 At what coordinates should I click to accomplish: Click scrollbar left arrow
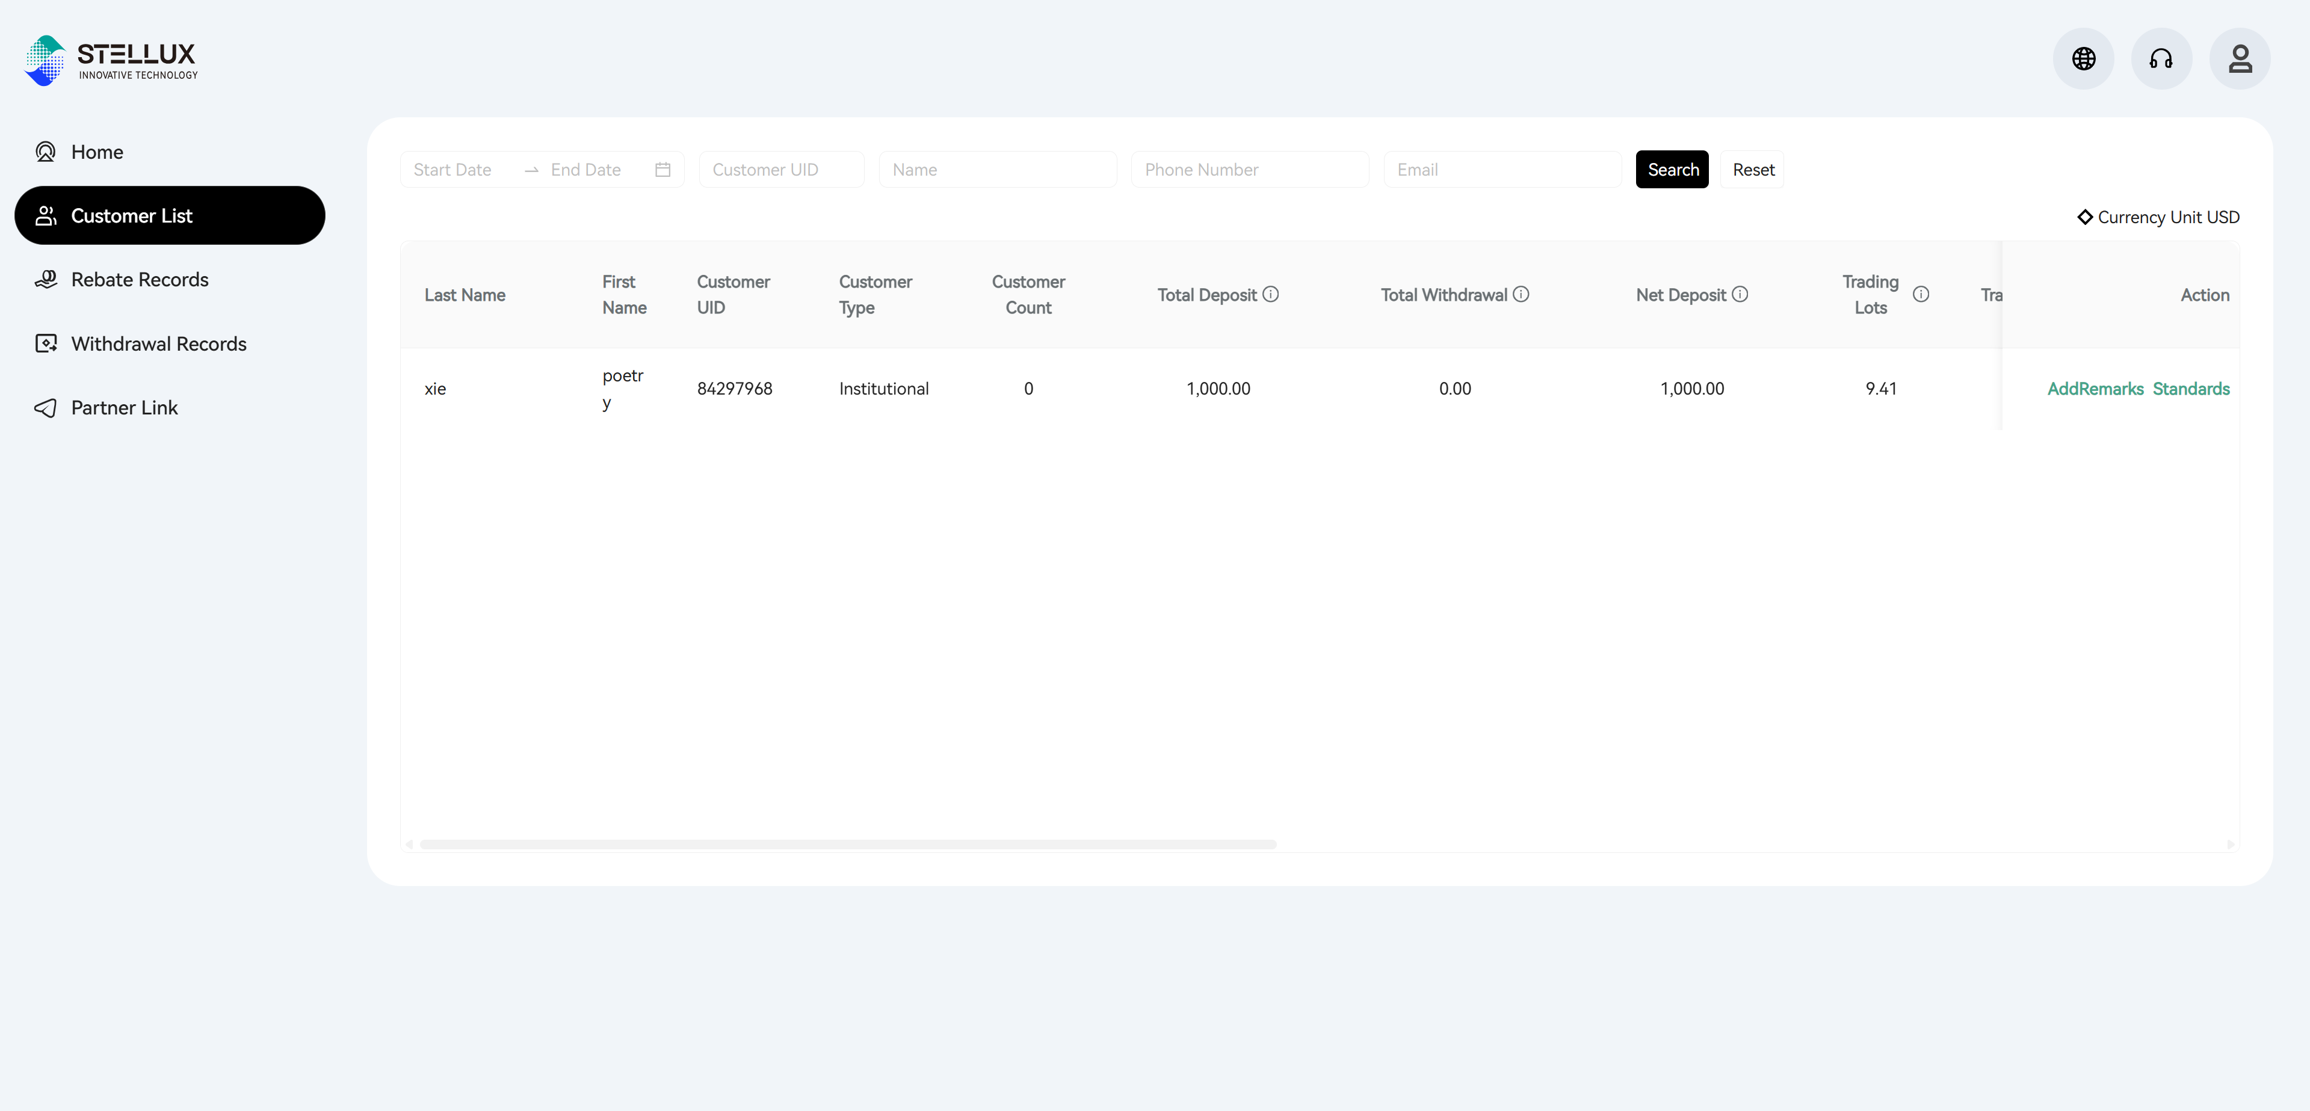click(410, 844)
